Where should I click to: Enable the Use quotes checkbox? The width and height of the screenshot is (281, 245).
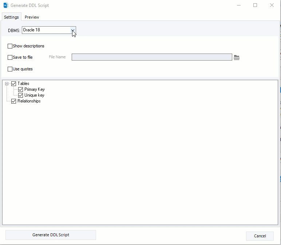click(10, 69)
